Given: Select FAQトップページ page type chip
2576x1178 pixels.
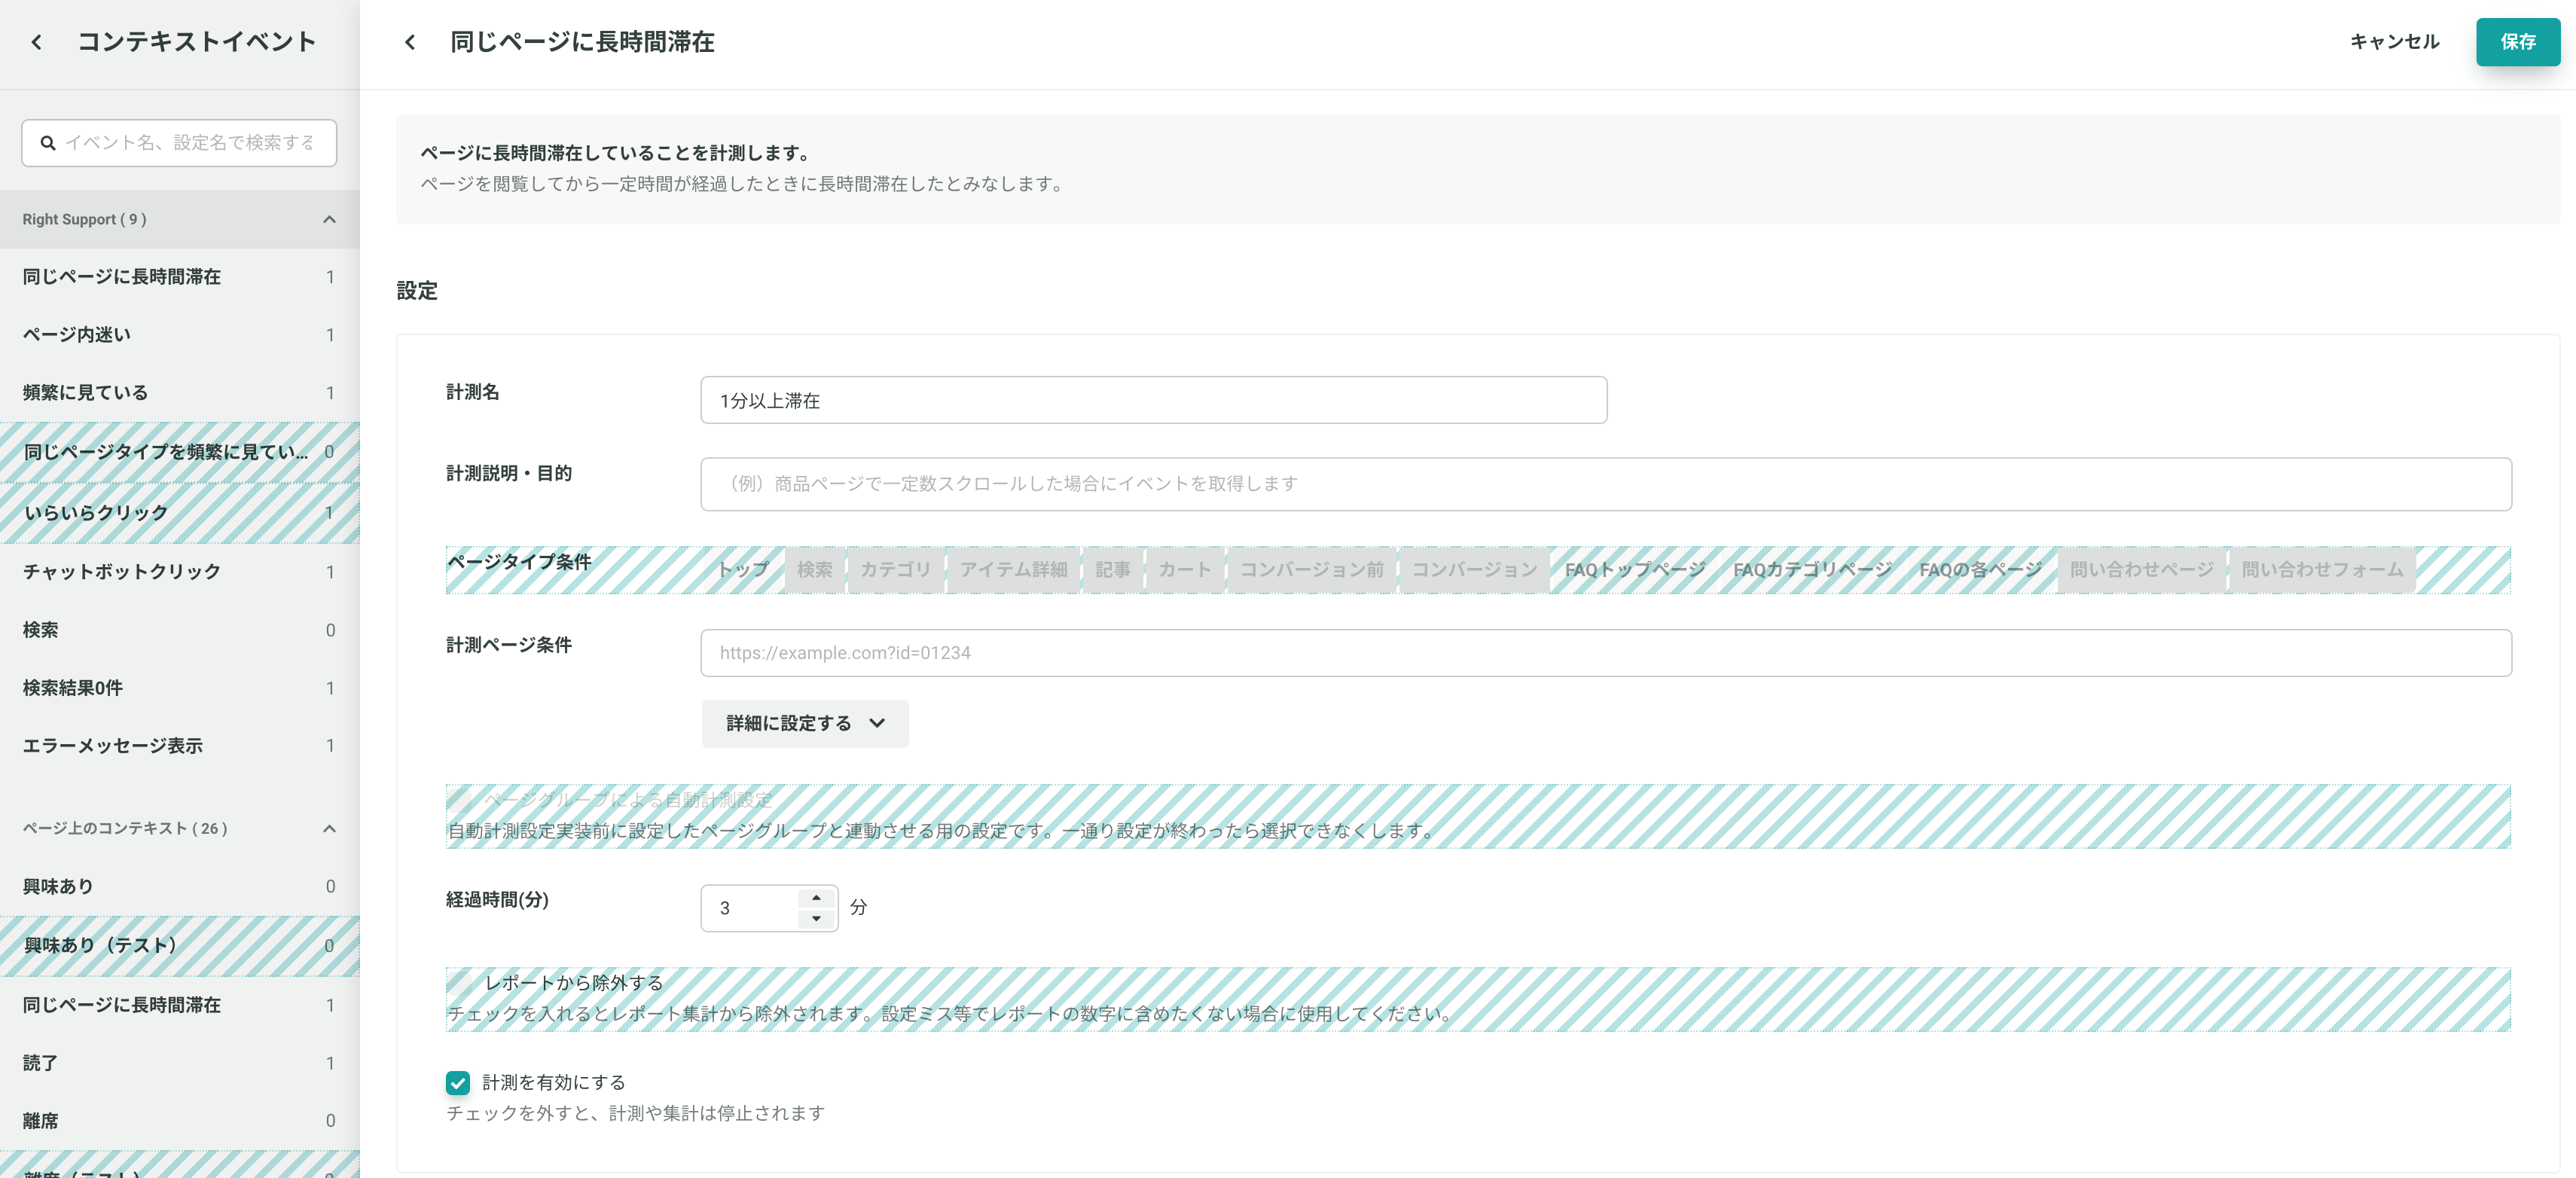Looking at the screenshot, I should (1634, 569).
